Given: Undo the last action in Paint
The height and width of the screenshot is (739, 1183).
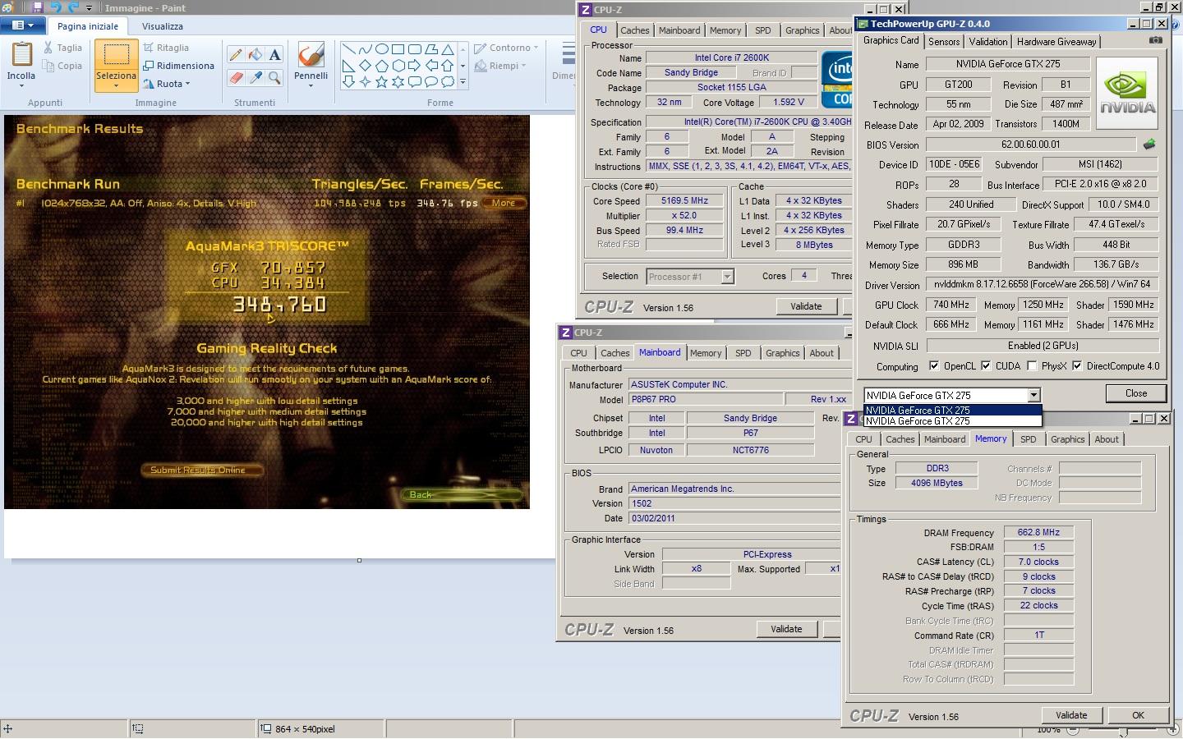Looking at the screenshot, I should click(56, 7).
